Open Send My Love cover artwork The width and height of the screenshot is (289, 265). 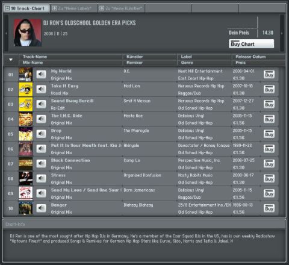(25, 193)
